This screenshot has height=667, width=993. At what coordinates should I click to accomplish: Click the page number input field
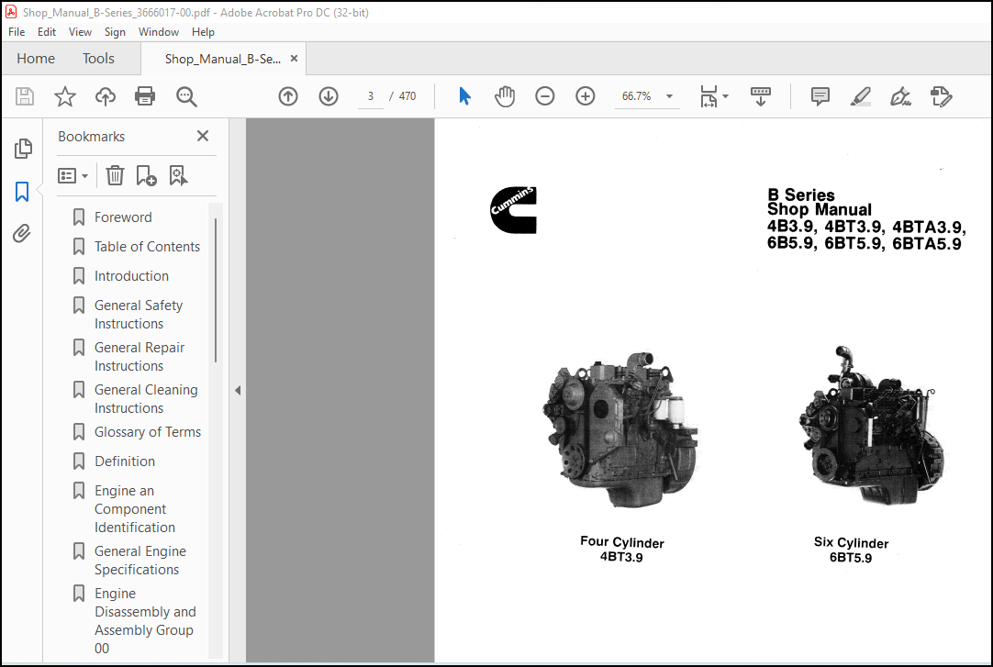pyautogui.click(x=371, y=96)
